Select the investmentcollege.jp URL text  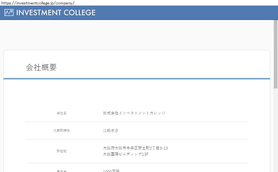[38, 3]
